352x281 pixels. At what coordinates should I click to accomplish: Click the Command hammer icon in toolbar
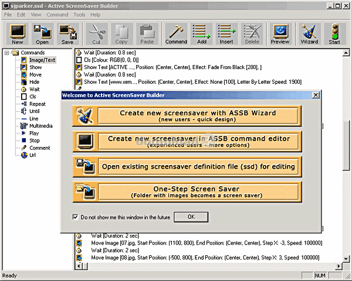176,34
